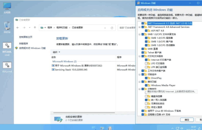Open the 优化.cmd desktop icon

[7, 67]
